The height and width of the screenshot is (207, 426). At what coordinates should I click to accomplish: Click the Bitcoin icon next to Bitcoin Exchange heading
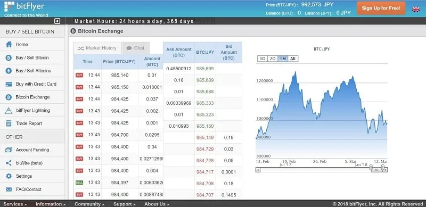pos(73,31)
